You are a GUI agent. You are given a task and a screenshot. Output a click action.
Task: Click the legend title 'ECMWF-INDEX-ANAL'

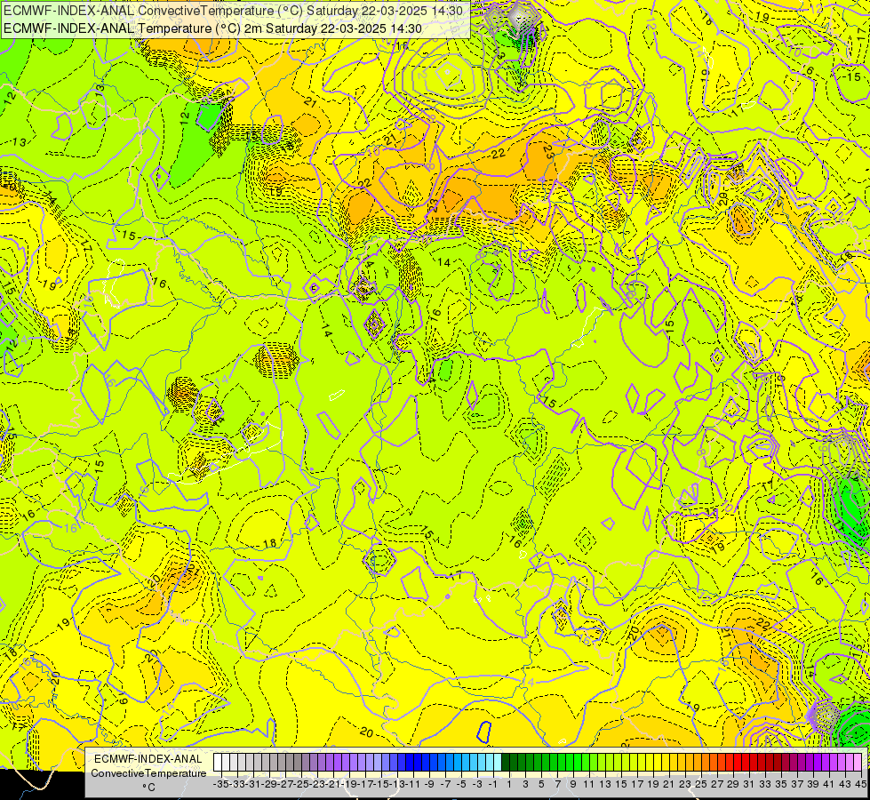(148, 759)
